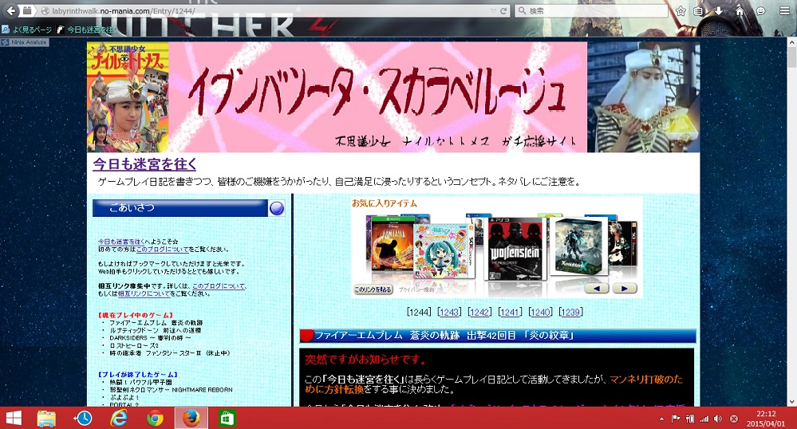Click the circled X tray icon
This screenshot has width=797, height=429.
pyautogui.click(x=734, y=419)
